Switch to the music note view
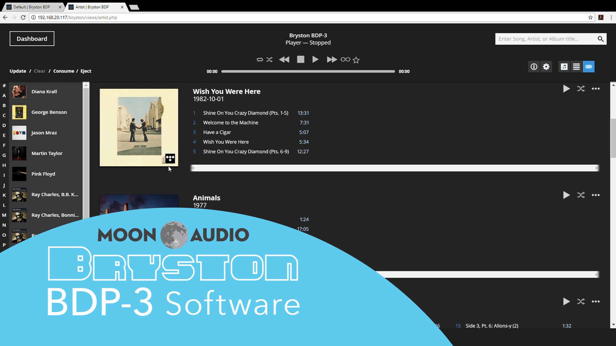Image resolution: width=616 pixels, height=346 pixels. (564, 67)
